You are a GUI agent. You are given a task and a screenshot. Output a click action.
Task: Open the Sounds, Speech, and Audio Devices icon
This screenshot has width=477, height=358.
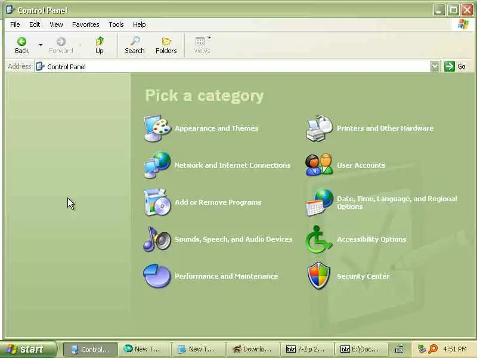click(x=157, y=239)
